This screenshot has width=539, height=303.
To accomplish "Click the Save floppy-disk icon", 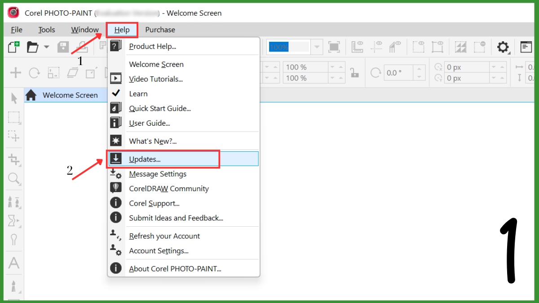I will point(63,47).
